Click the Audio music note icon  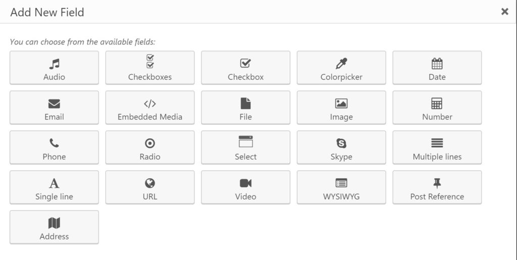pos(54,64)
